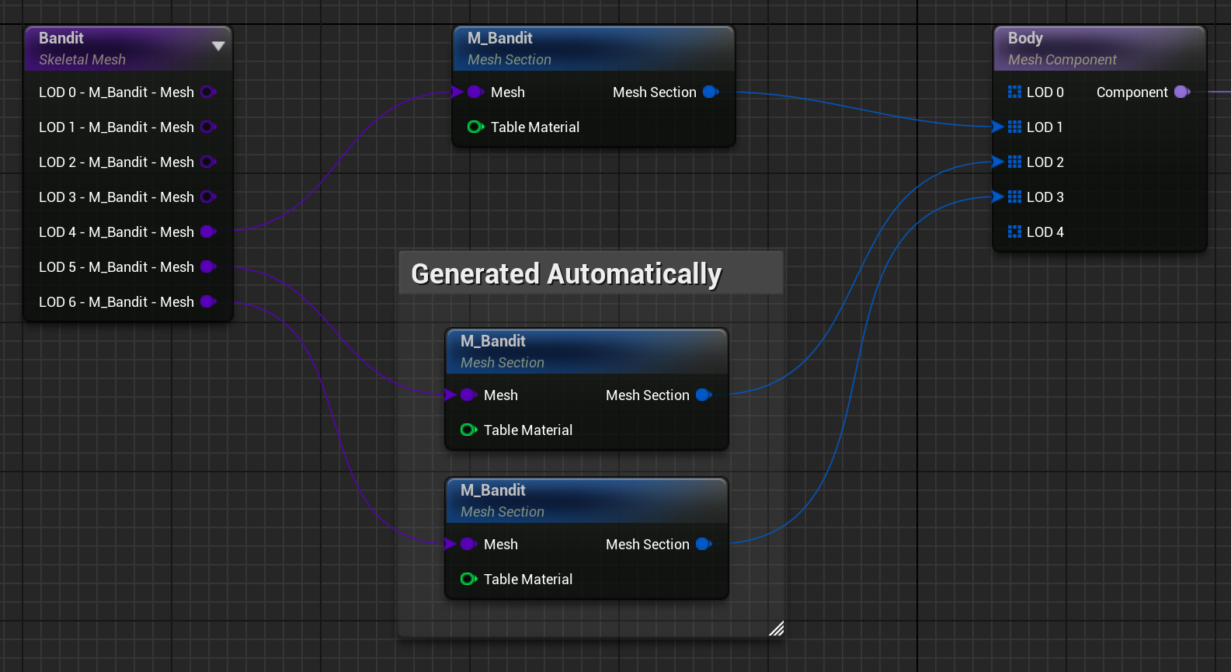The width and height of the screenshot is (1231, 672).
Task: Click Mesh input pin on bottom M_Bandit node
Action: tap(468, 544)
